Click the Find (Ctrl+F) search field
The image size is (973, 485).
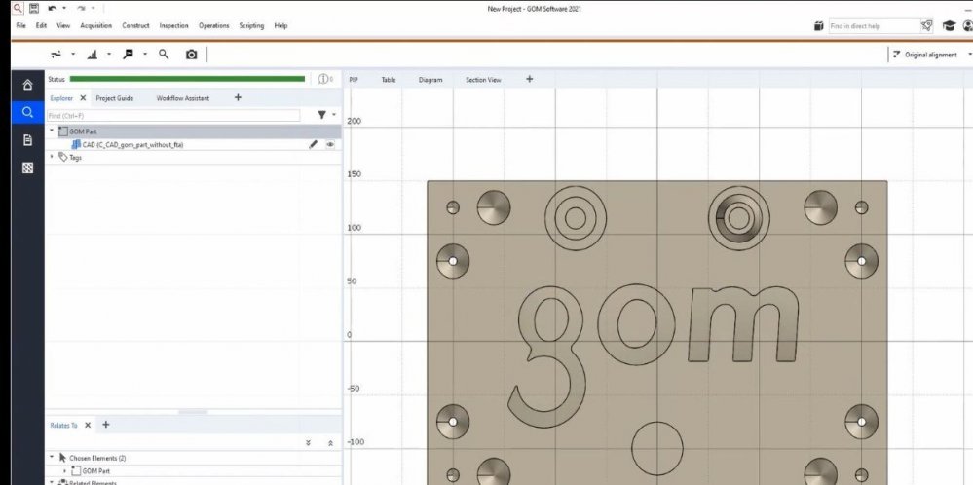pyautogui.click(x=173, y=115)
